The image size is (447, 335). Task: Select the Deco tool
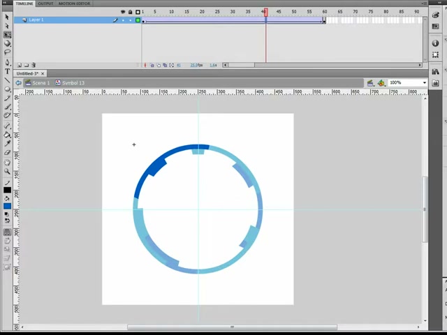pos(7,115)
